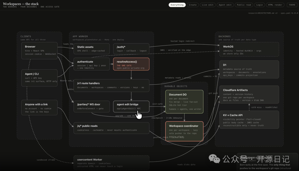Screen dimensions: 299x171
Task: Click the Agent / CLI client node
Action: 40,78
